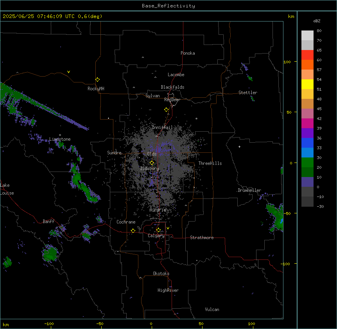Viewport: 337px width, 329px height.
Task: Click the yellow V marker northwest of RockyMH
Action: tap(68, 72)
